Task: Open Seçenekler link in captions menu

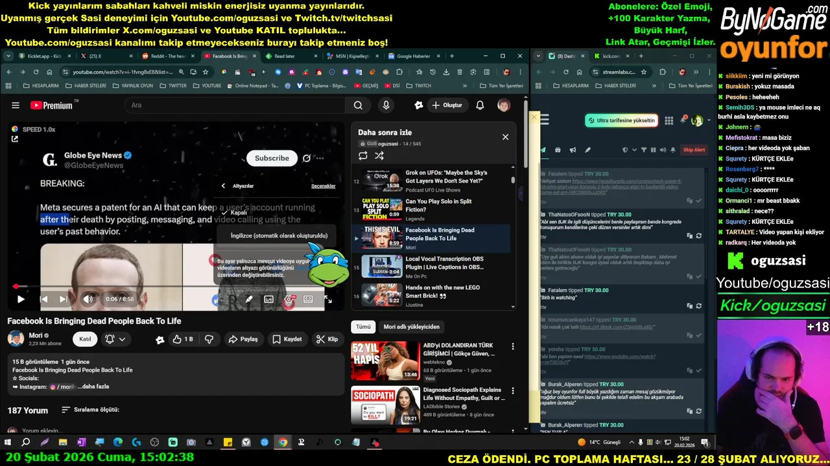Action: (323, 186)
